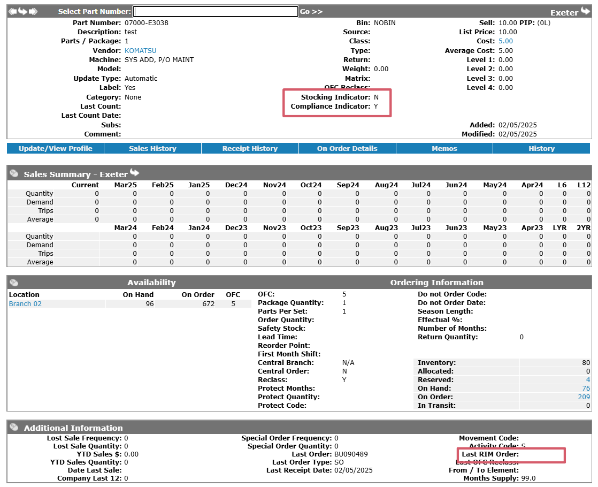The width and height of the screenshot is (598, 487).
Task: Click the Location column header in Availability
Action: point(24,295)
